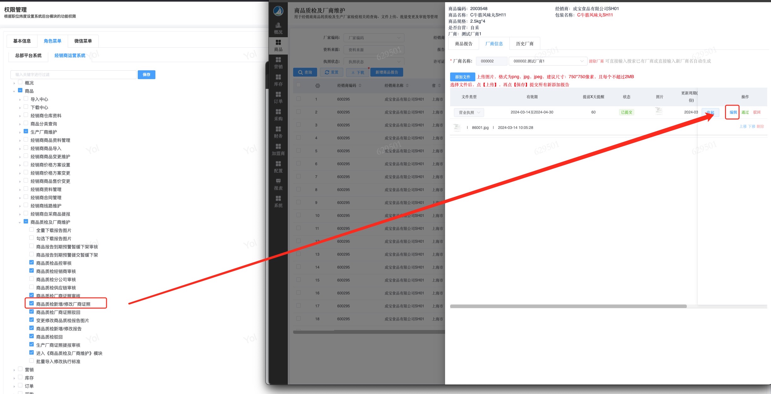Open the 000002.测试厂商1 manufacturer dropdown
Image resolution: width=771 pixels, height=394 pixels.
click(548, 61)
